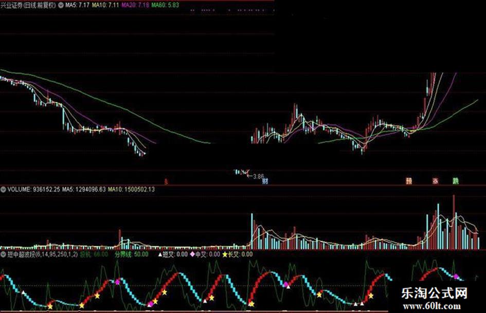Screen dimensions: 486x313
Task: Click the green 66.00 indicator value
Action: tap(101, 254)
